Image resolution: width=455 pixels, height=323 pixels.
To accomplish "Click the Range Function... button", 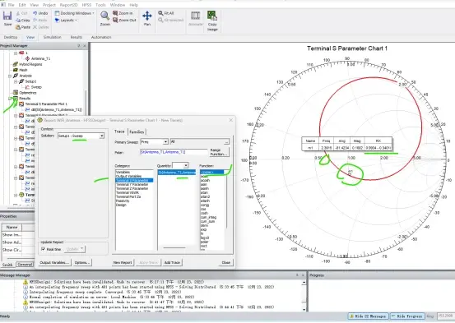I will click(x=219, y=152).
